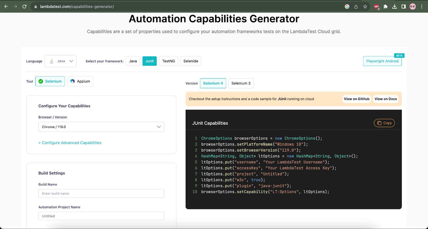
Task: Copy the JUnit capabilities code
Action: coord(384,123)
